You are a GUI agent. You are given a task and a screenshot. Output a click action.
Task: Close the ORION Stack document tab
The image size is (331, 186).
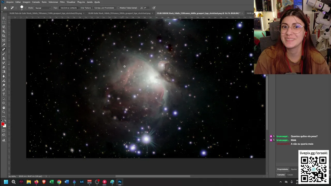click(242, 13)
